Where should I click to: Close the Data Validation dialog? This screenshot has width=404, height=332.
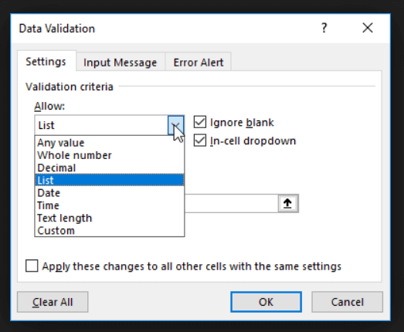pos(368,28)
